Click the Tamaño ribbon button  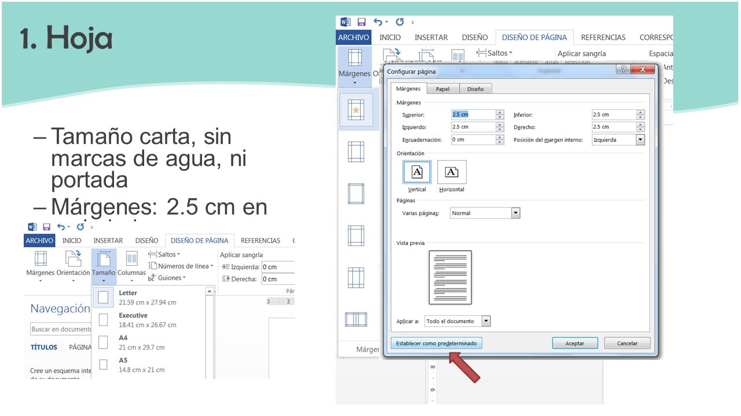coord(104,266)
